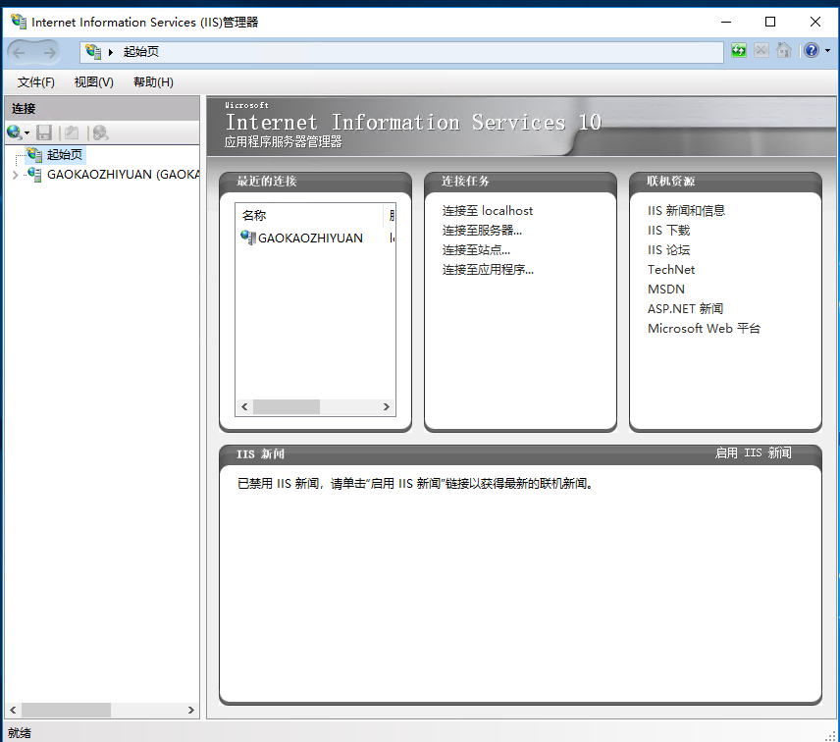This screenshot has height=742, width=840.
Task: Select the GAOKAOZHIYUAN server tree node
Action: point(124,175)
